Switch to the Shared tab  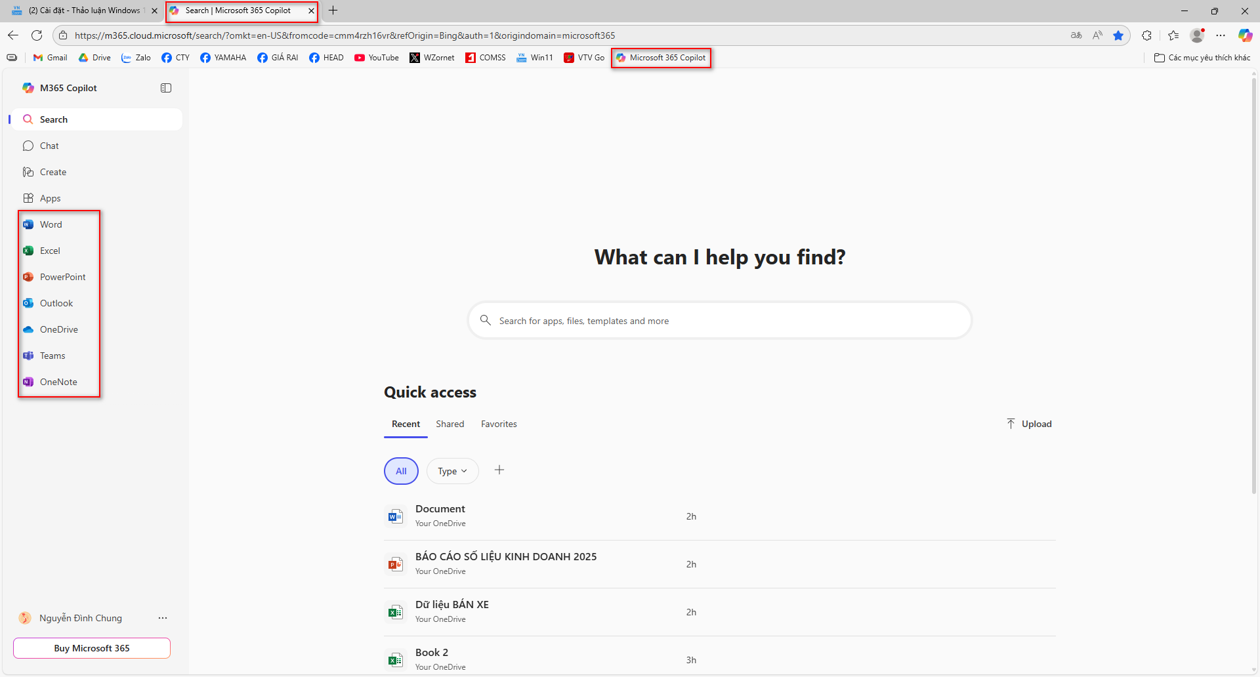(x=450, y=424)
